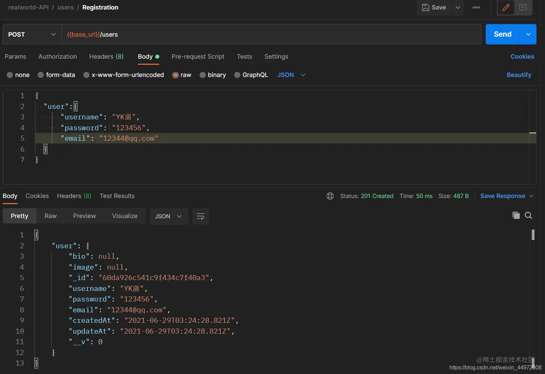Viewport: 545px width, 374px height.
Task: Open the response JSON format dropdown
Action: [169, 216]
